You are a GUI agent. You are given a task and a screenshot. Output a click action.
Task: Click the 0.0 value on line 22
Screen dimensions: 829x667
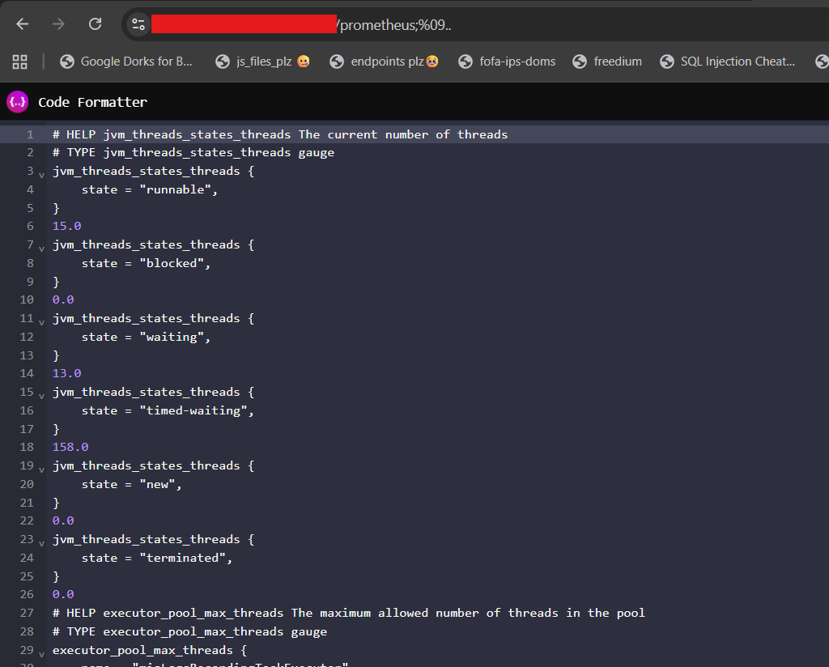[63, 521]
